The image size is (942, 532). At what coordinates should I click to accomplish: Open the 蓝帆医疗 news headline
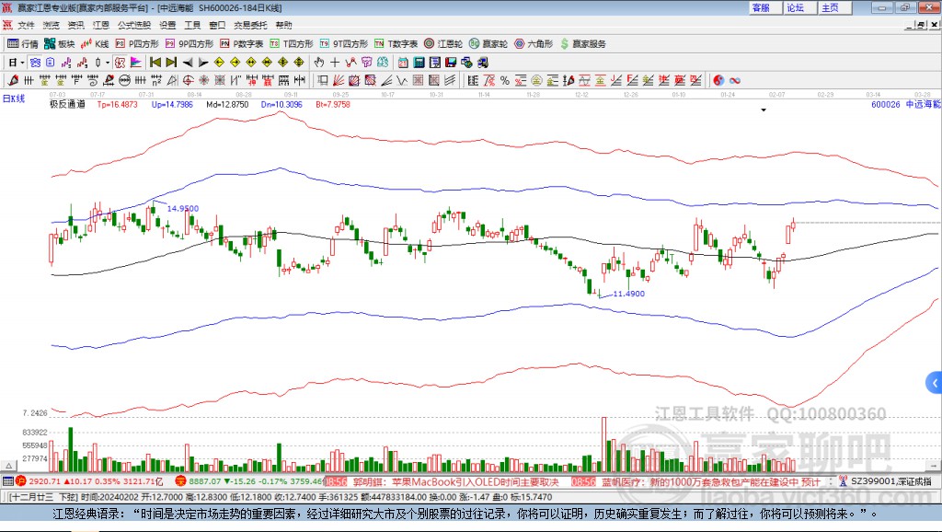(711, 481)
